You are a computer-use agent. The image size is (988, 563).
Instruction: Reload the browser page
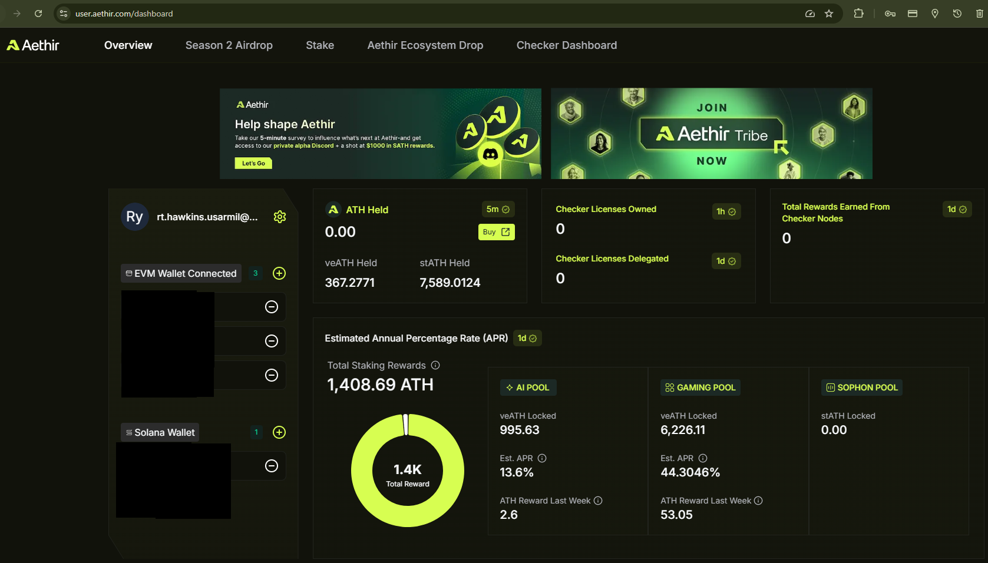tap(38, 14)
